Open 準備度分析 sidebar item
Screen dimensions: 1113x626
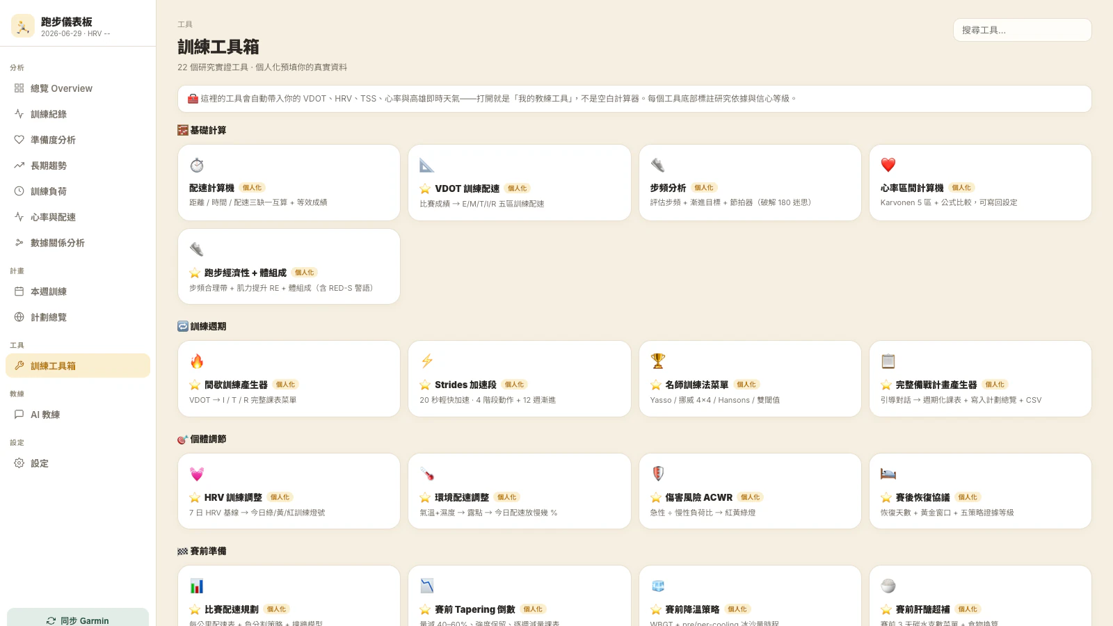tap(78, 140)
